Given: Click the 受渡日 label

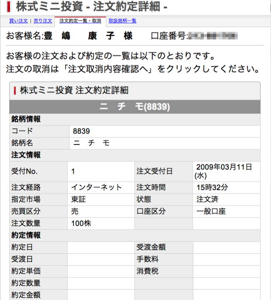Looking at the screenshot, I should [22, 259].
